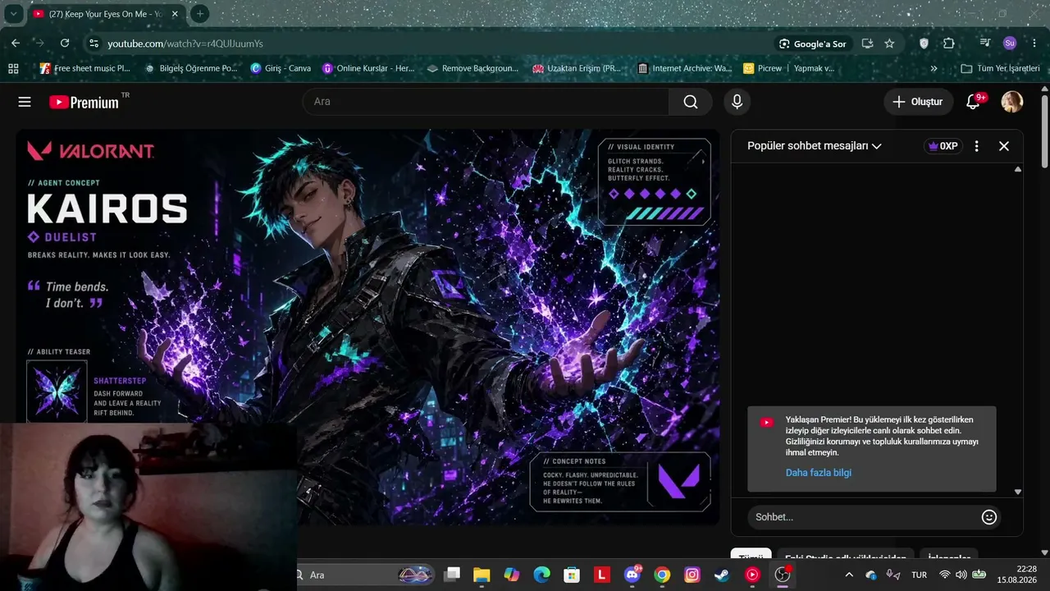Select the Keep Your Eyes On Me tab

[106, 14]
